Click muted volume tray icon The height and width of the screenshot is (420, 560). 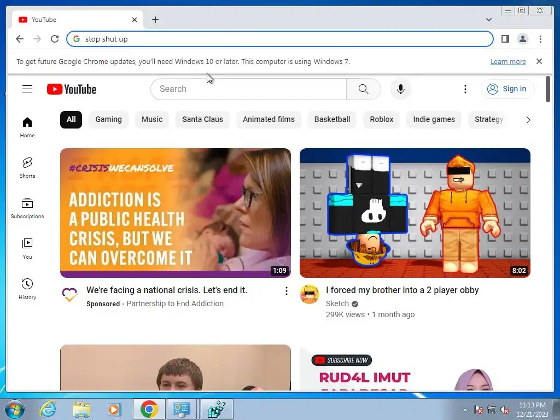(x=505, y=410)
